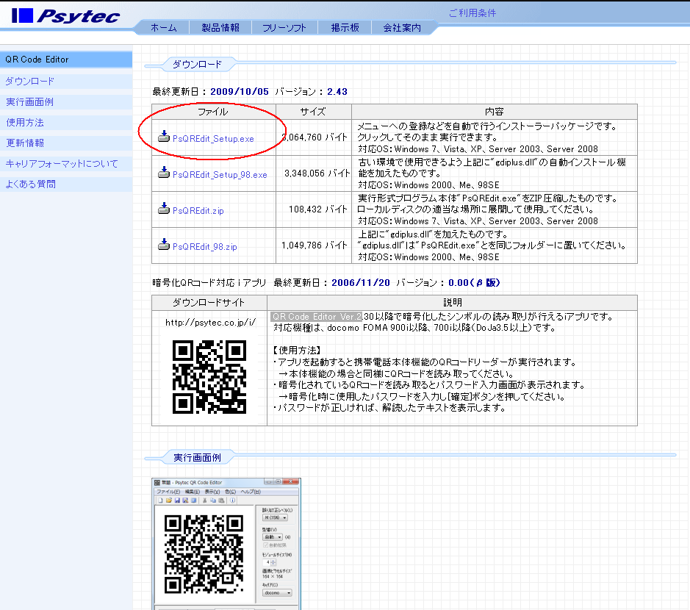Click the 実行画面例 section heading
690x610 pixels.
[x=197, y=458]
